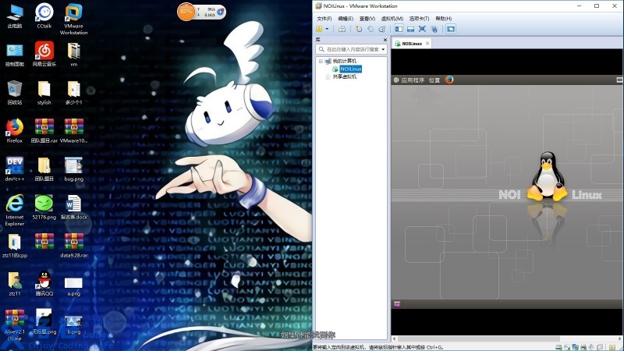Select the 回收站 recycle bin icon
Screen dimensions: 624x351
(15, 92)
